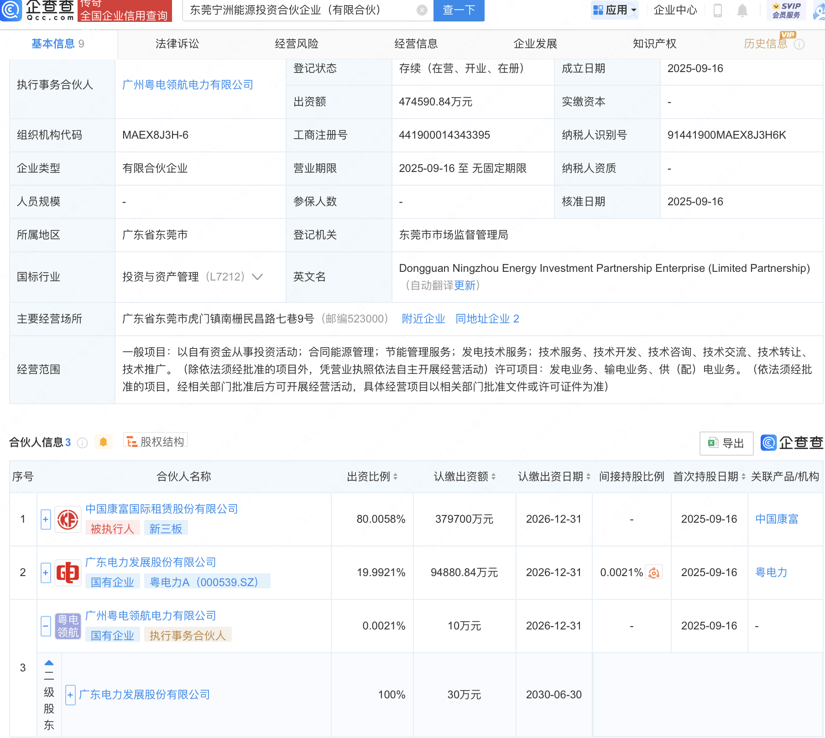Click the 被执行人 tag

point(112,529)
